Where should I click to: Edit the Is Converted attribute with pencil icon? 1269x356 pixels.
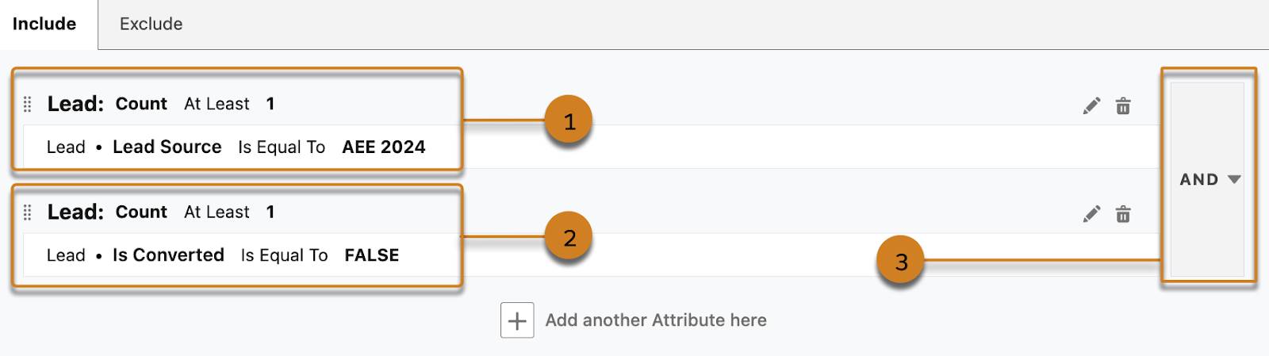[1091, 213]
